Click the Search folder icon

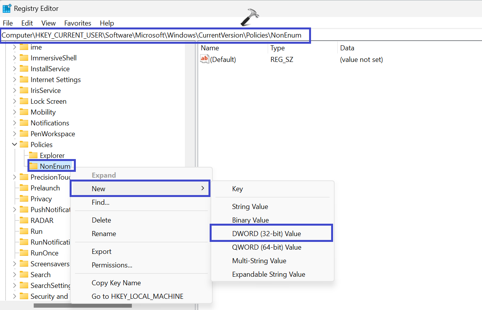[24, 275]
